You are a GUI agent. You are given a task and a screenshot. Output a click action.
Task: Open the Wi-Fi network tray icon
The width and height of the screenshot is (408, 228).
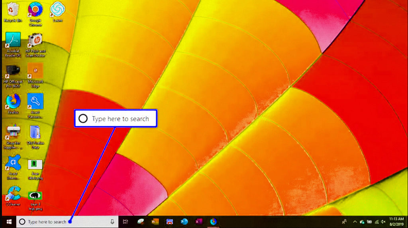coord(377,222)
